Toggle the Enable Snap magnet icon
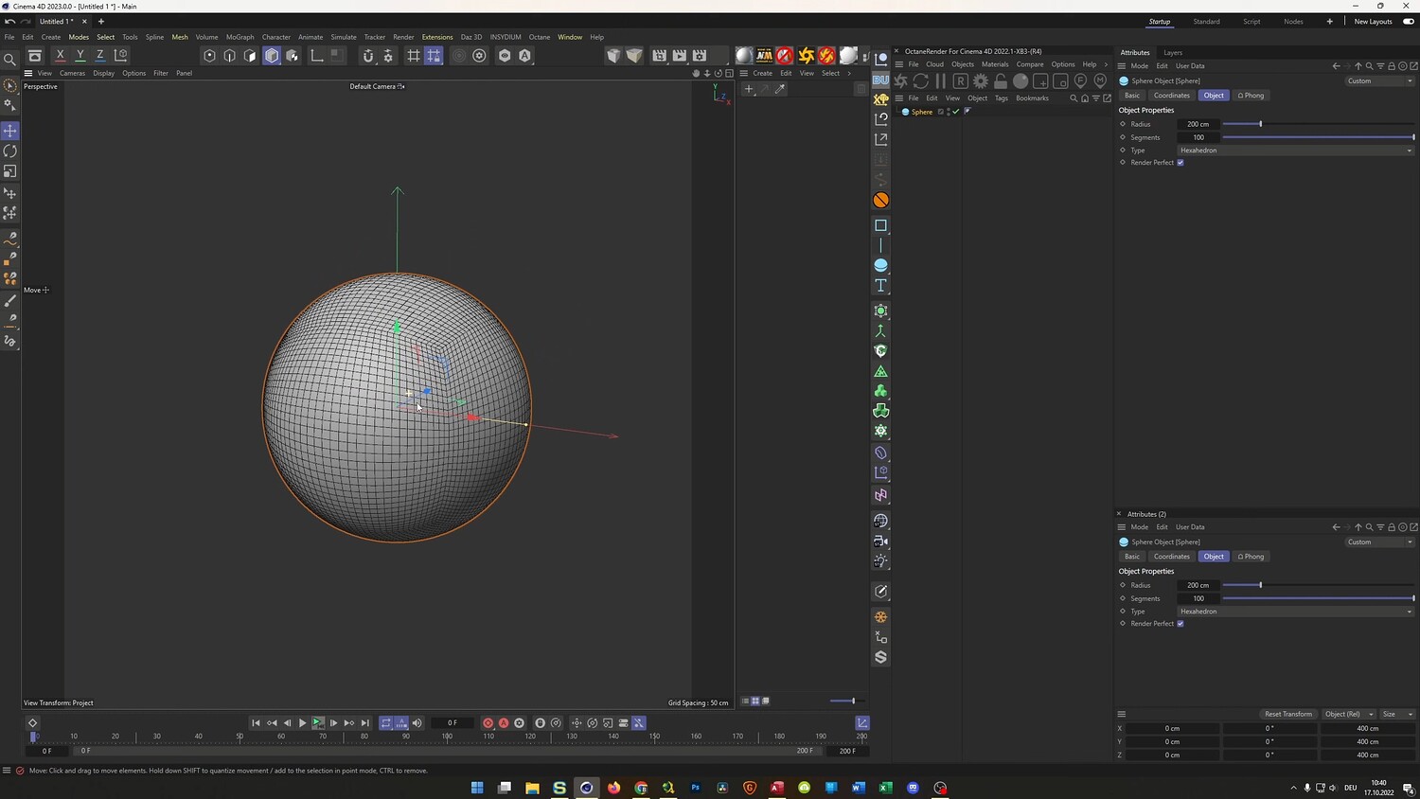Viewport: 1420px width, 799px height. [368, 56]
